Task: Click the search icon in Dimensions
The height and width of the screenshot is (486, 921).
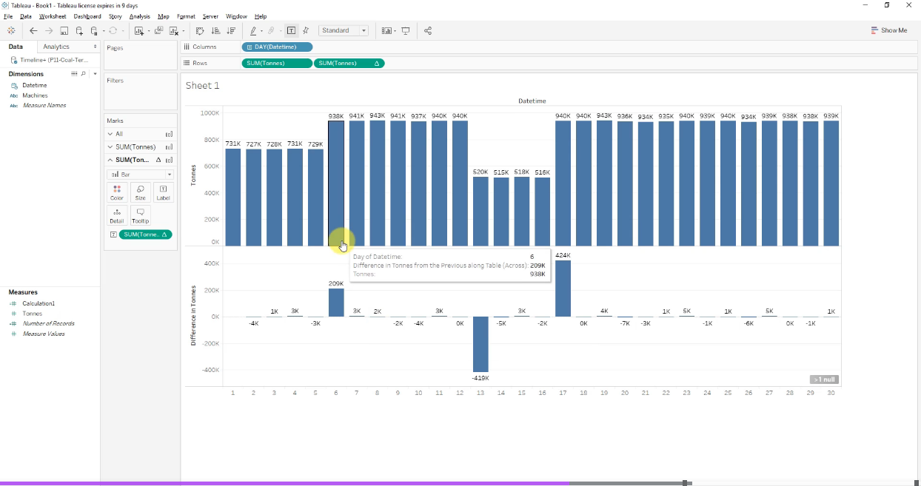Action: click(x=83, y=74)
